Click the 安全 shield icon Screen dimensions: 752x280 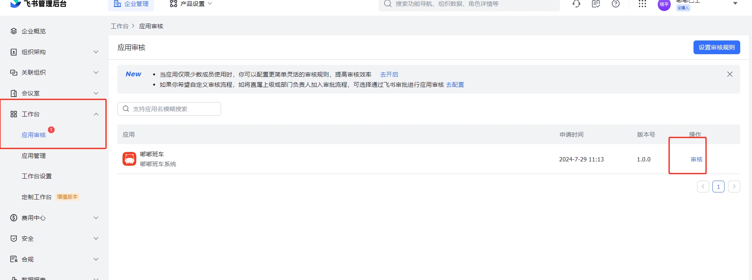click(14, 238)
